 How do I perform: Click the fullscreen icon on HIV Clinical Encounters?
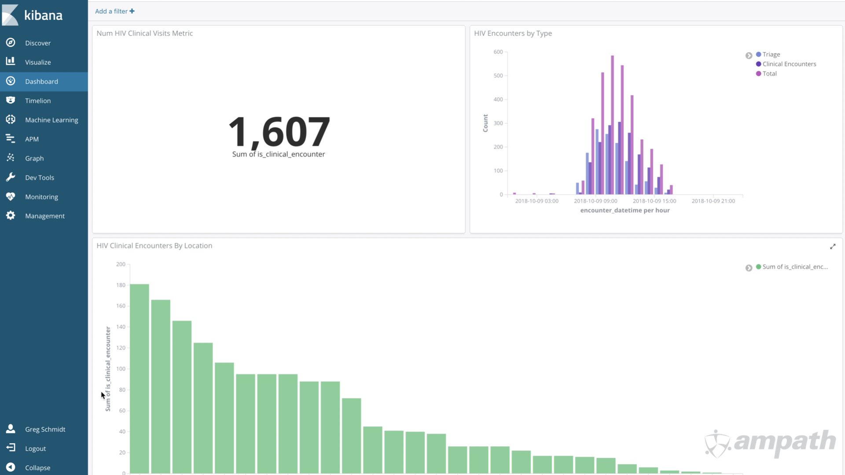pyautogui.click(x=833, y=246)
